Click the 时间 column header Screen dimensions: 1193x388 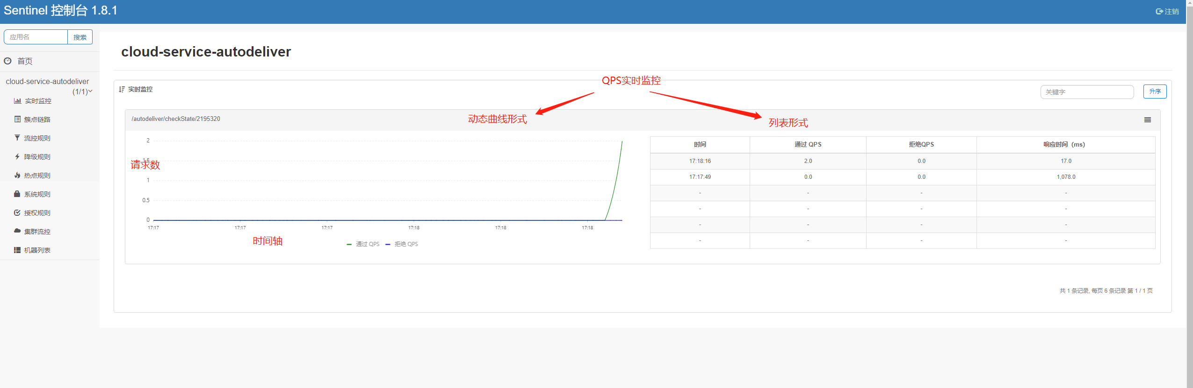(x=700, y=145)
